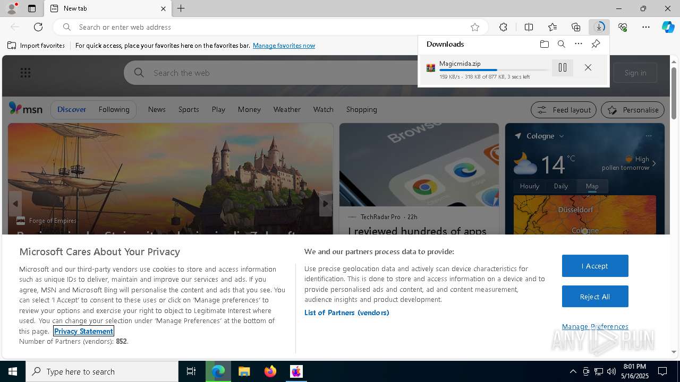
Task: Launch Firefox from taskbar
Action: click(x=270, y=371)
